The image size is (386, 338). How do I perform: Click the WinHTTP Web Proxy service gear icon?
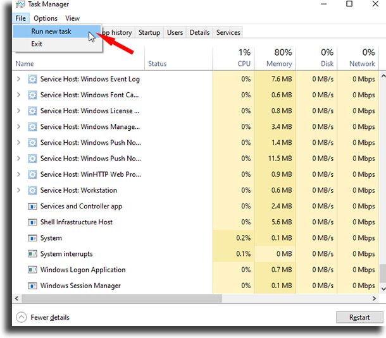tap(32, 174)
